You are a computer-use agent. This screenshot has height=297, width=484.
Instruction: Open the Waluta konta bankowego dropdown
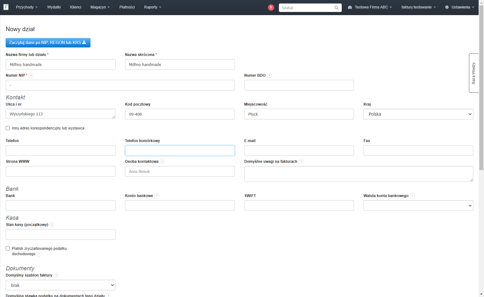tap(418, 206)
